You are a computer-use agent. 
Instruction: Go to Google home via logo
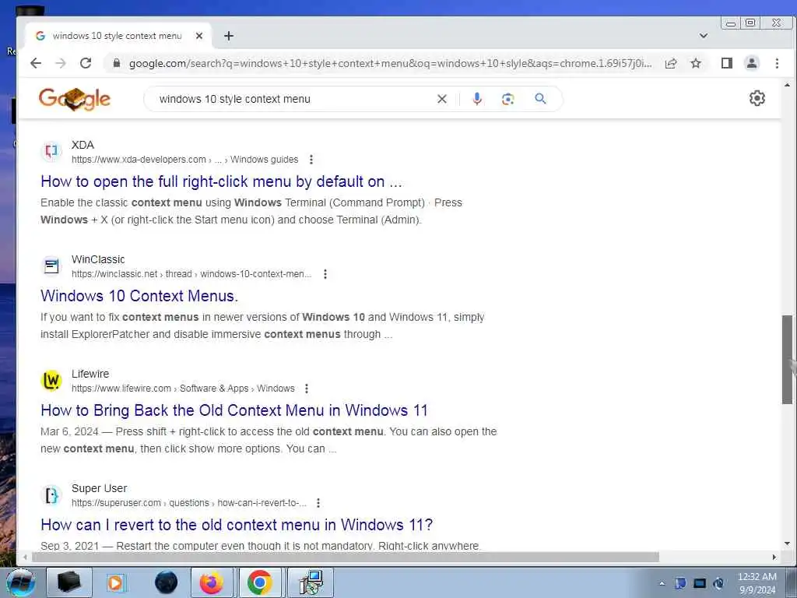tap(75, 99)
